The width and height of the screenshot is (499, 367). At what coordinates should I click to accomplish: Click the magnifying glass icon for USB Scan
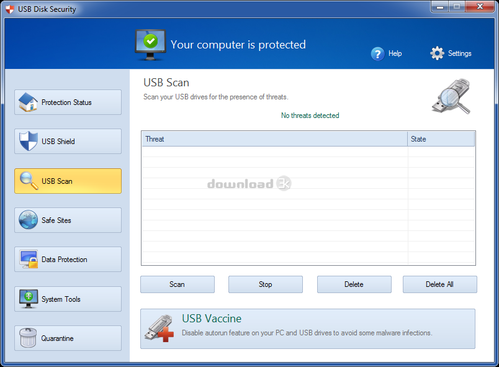point(29,181)
